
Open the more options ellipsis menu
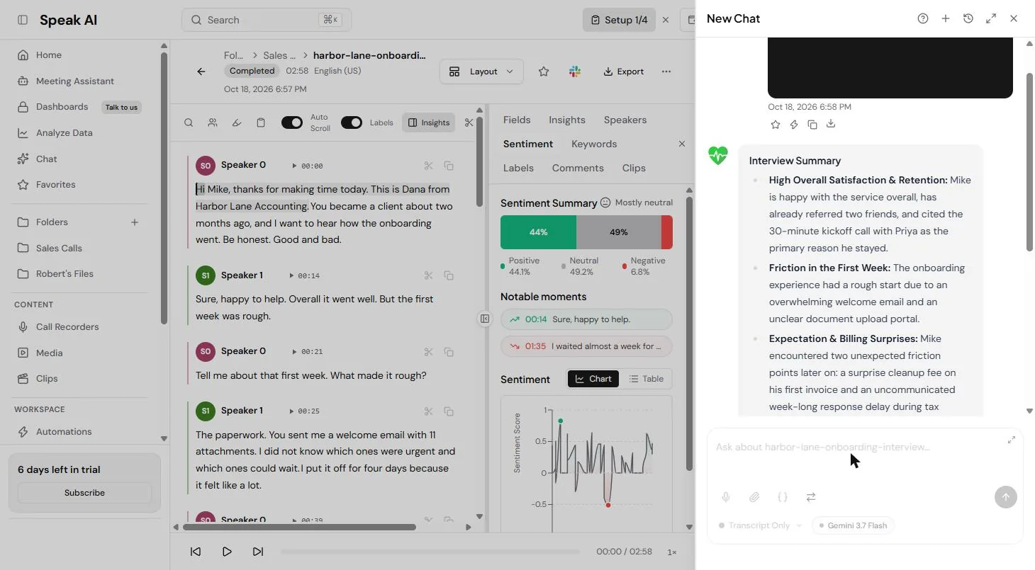coord(666,72)
